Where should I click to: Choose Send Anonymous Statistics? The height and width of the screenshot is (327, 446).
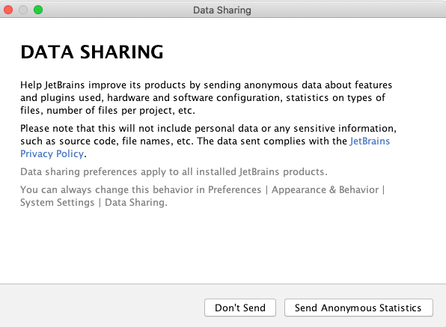[358, 308]
